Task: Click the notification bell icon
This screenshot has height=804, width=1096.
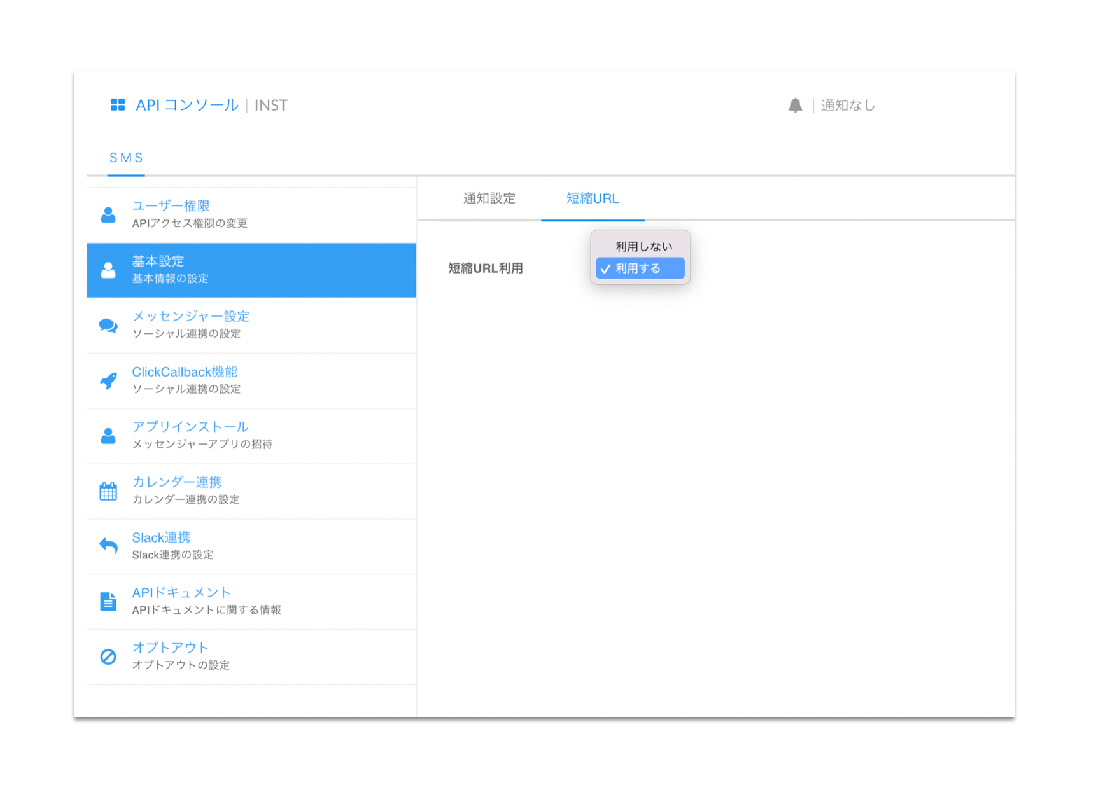Action: pyautogui.click(x=795, y=105)
